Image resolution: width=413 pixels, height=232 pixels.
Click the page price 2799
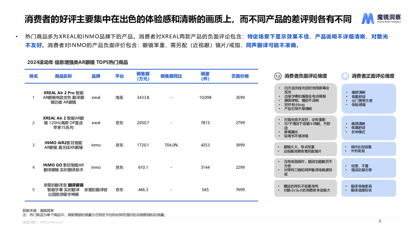[240, 123]
